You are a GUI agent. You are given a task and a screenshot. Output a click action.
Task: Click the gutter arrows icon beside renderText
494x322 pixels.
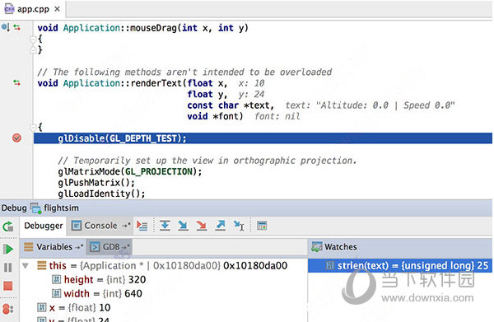(17, 83)
